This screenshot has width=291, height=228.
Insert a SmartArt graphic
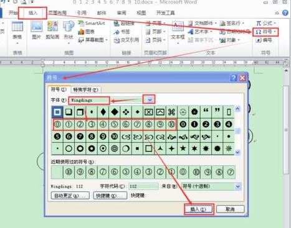click(92, 23)
